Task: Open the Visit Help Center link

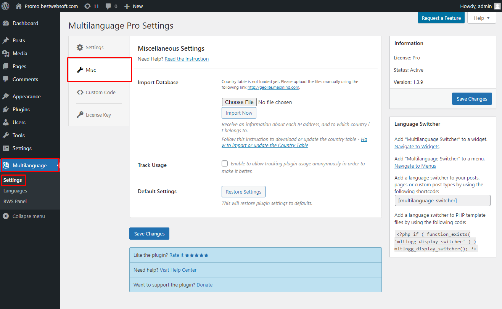Action: [178, 270]
